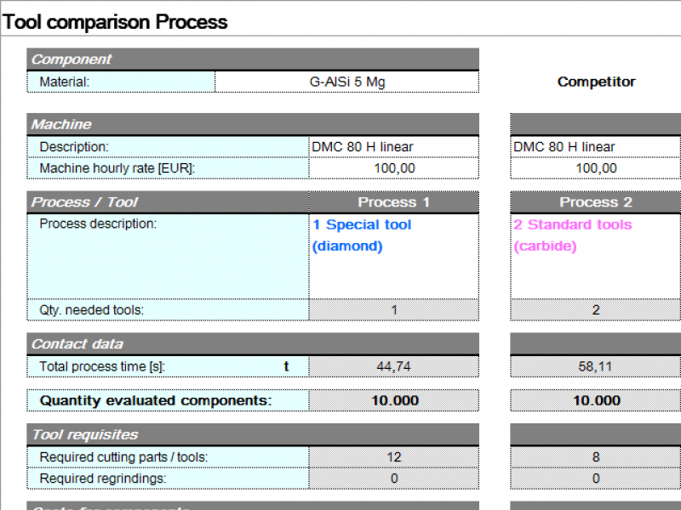
Task: Select the Material value cell showing G-AlSi 5 Mg
Action: point(347,81)
